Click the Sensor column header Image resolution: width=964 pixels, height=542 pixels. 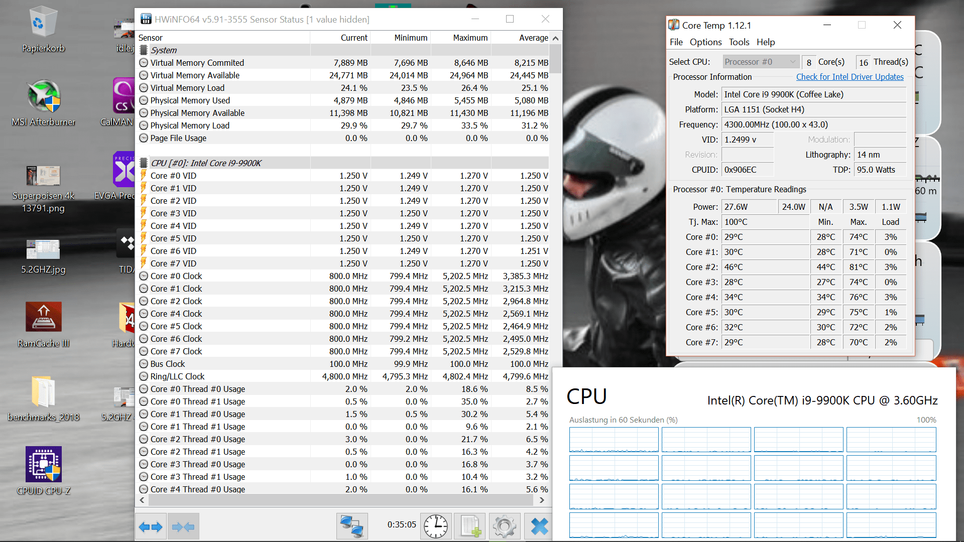pyautogui.click(x=223, y=38)
